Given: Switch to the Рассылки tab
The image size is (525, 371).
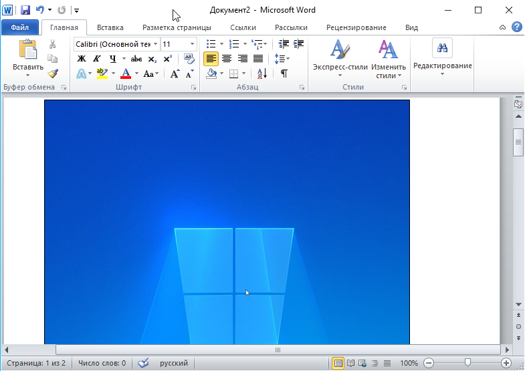Looking at the screenshot, I should pyautogui.click(x=291, y=27).
